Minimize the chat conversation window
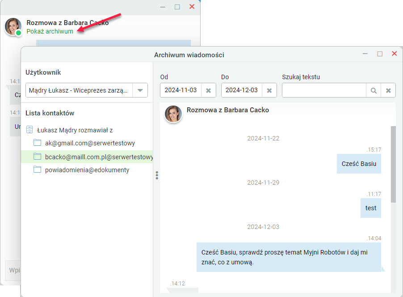The width and height of the screenshot is (403, 297). [163, 7]
